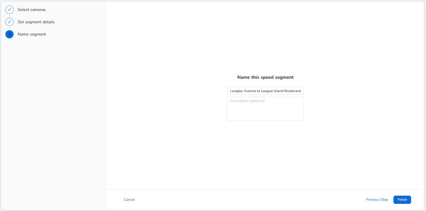The width and height of the screenshot is (426, 211).
Task: Click the 'Description (optional)' placeholder text
Action: pos(247,101)
